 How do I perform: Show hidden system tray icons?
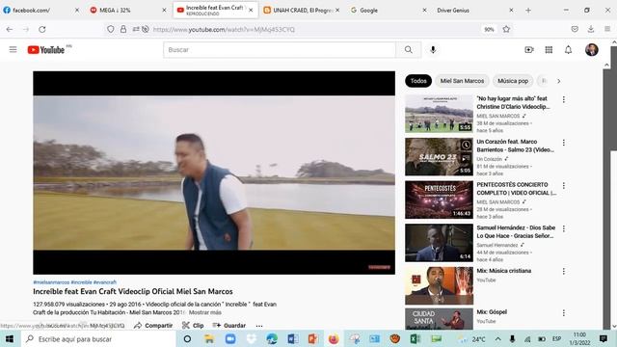(x=497, y=338)
